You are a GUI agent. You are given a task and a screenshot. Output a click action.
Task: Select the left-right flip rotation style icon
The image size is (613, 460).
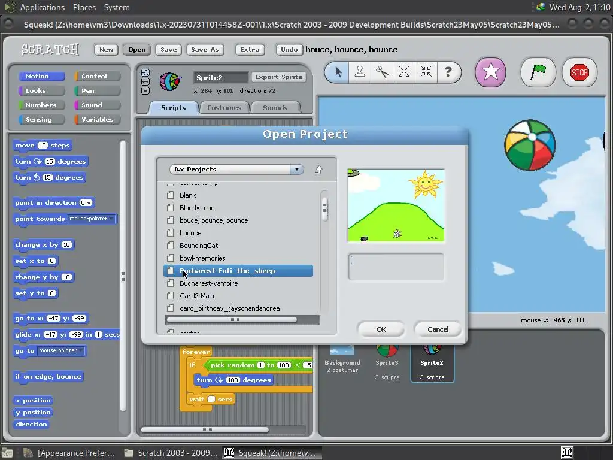145,81
